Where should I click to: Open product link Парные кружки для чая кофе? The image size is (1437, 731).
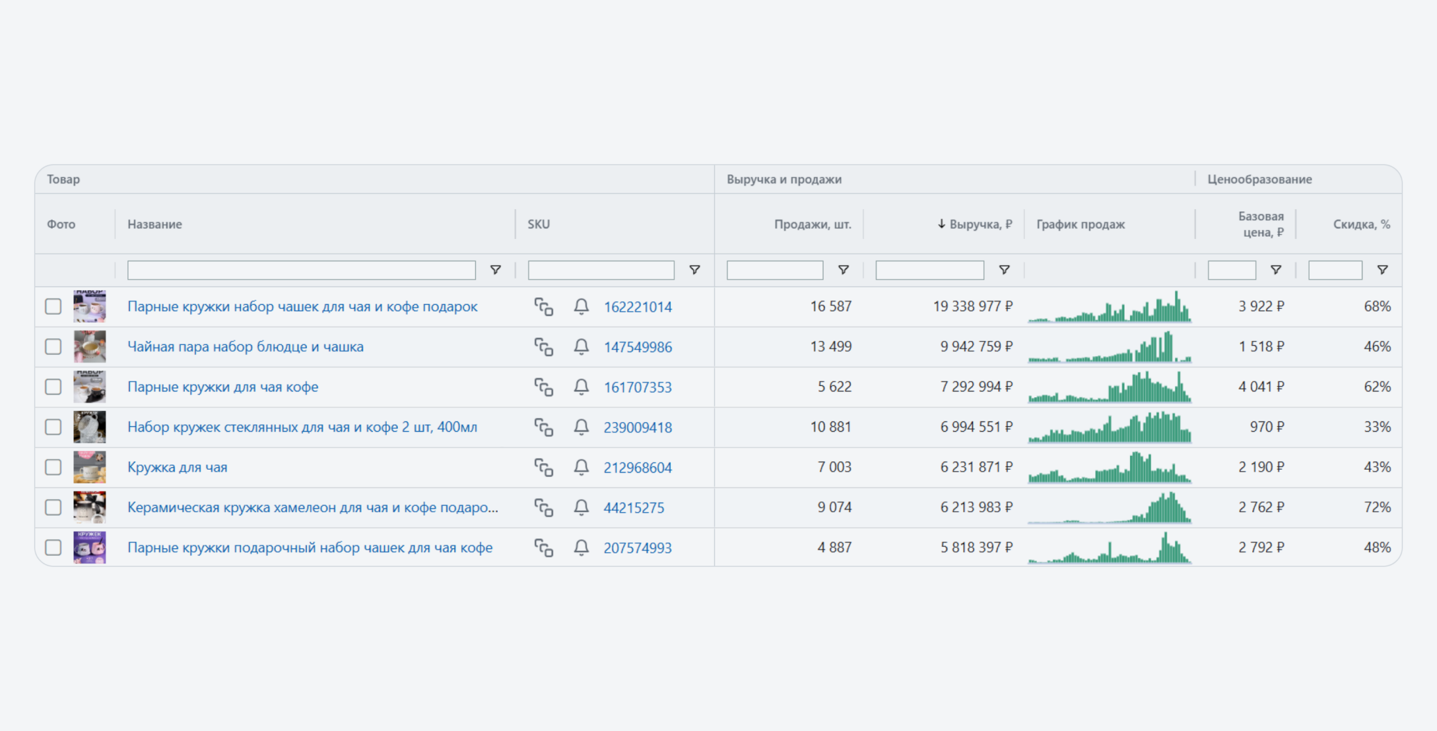point(223,387)
